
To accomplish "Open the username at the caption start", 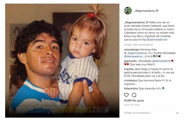I will 136,23.
